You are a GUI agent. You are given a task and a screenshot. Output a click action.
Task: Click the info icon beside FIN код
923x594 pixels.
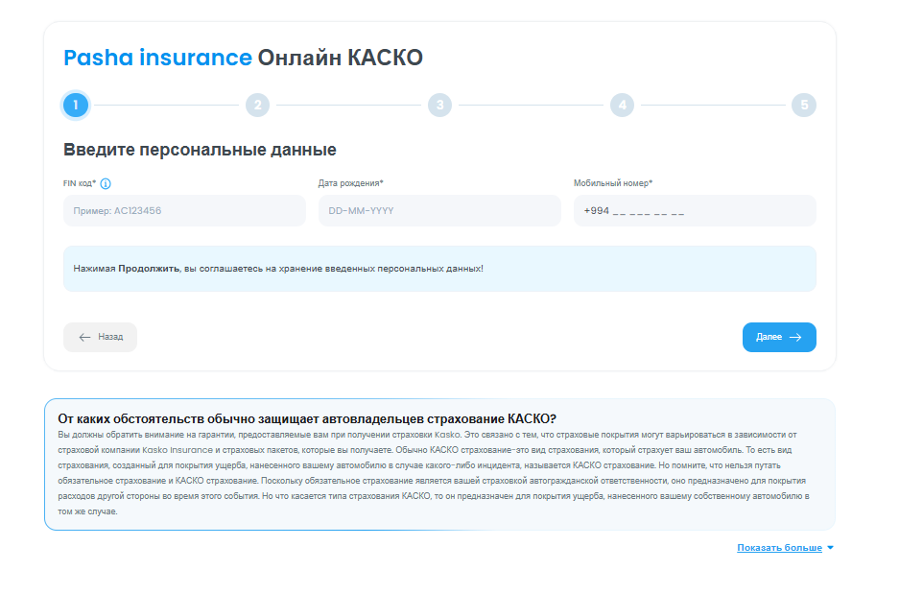click(x=106, y=184)
